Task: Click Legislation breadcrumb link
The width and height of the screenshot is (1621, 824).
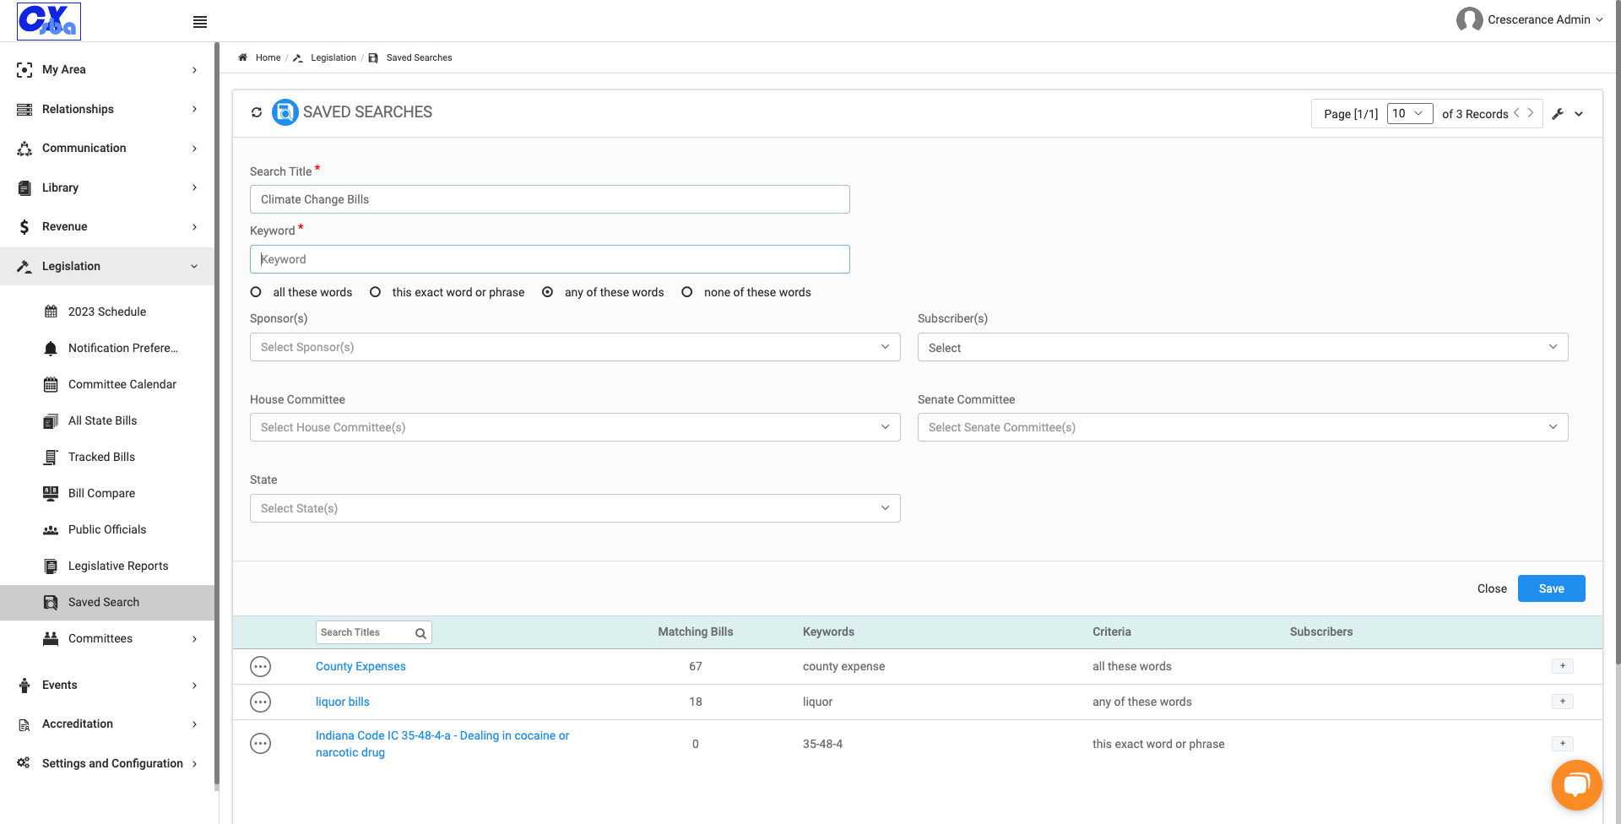Action: coord(333,57)
